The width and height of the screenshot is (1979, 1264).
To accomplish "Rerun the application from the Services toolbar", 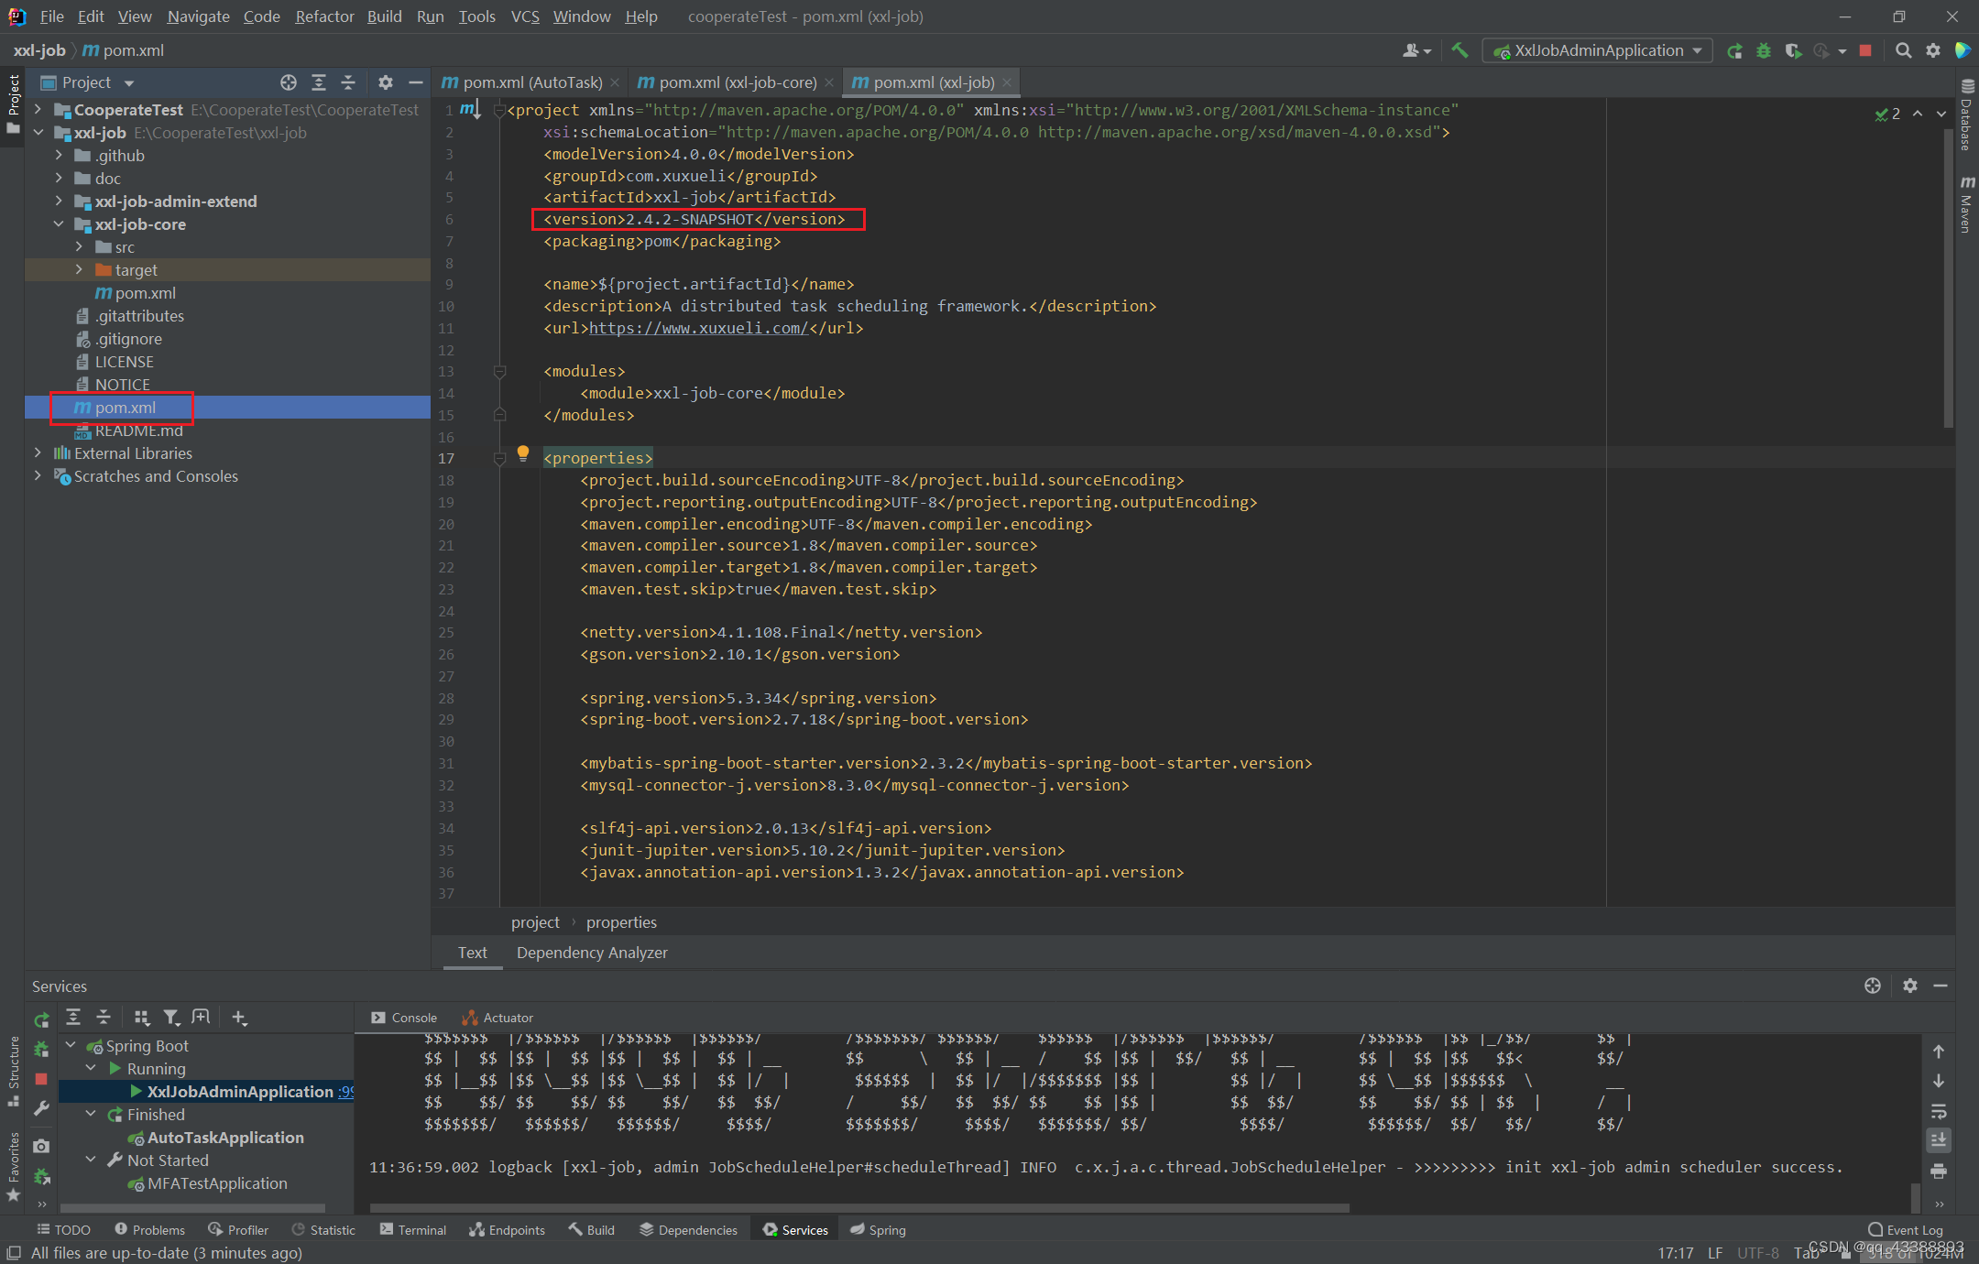I will click(x=40, y=1019).
